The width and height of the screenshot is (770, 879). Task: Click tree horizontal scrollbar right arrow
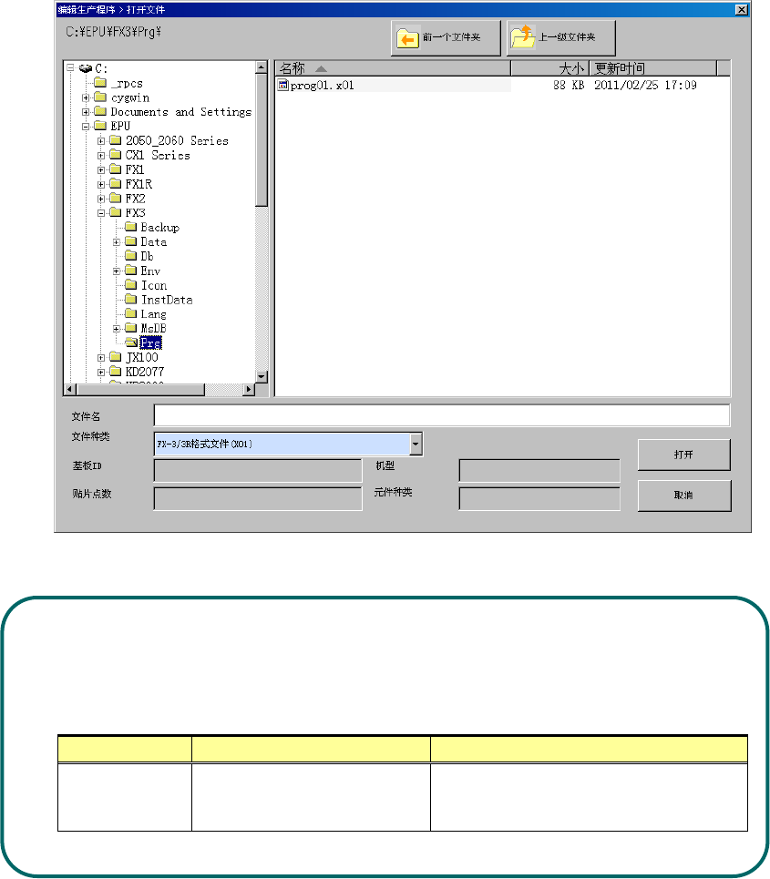249,389
